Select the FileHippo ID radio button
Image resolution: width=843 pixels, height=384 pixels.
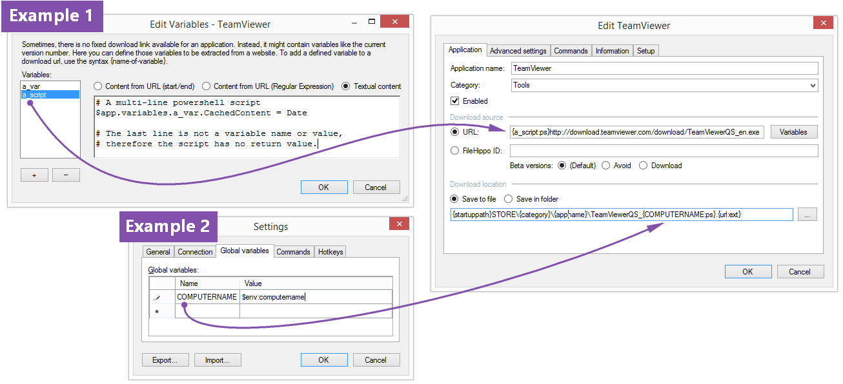(476, 151)
